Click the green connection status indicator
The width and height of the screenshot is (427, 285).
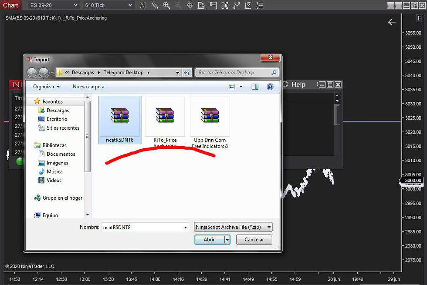tap(19, 161)
